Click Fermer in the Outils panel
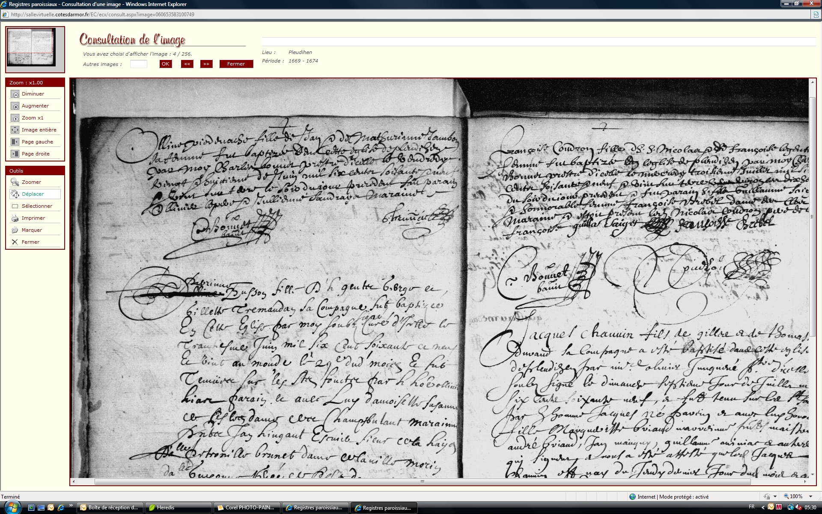Image resolution: width=822 pixels, height=514 pixels. pyautogui.click(x=15, y=242)
